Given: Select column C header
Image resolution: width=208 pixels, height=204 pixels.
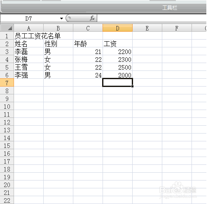Looking at the screenshot, I should coord(88,28).
